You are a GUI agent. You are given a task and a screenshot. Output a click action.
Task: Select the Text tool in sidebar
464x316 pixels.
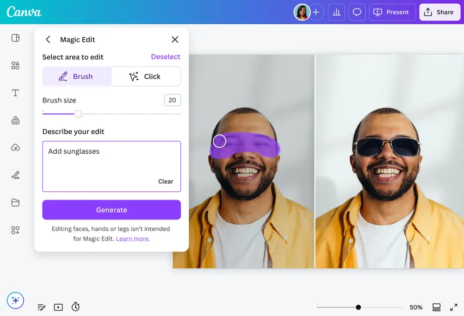[x=15, y=92]
